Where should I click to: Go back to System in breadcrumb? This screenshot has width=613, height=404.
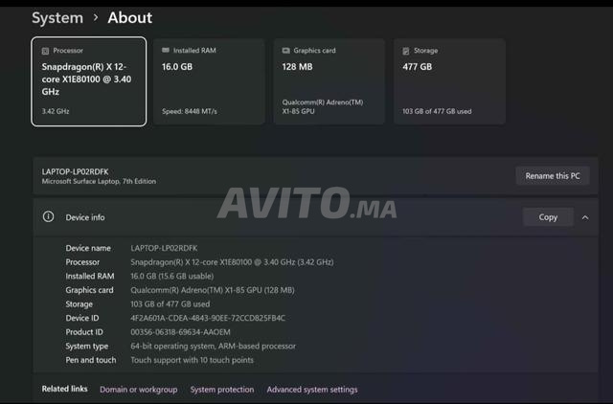(x=57, y=18)
